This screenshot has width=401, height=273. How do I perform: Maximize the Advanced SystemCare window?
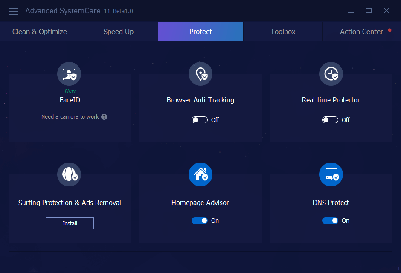(x=369, y=11)
